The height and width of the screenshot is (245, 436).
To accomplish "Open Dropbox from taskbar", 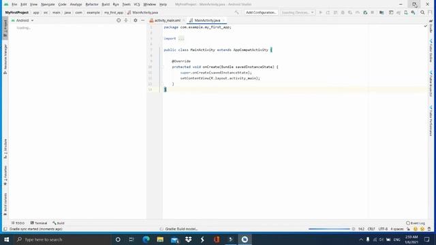I will 188,240.
